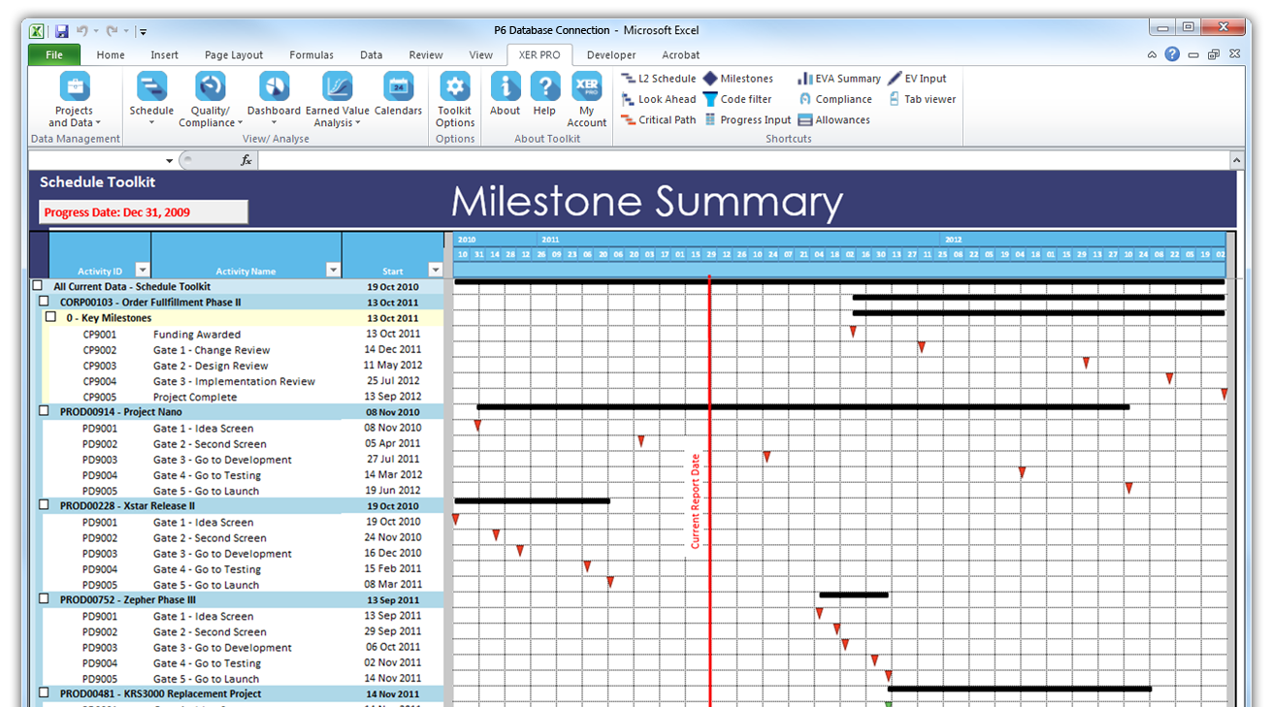The height and width of the screenshot is (707, 1272).
Task: Open the Name Box dropdown arrow
Action: (170, 161)
